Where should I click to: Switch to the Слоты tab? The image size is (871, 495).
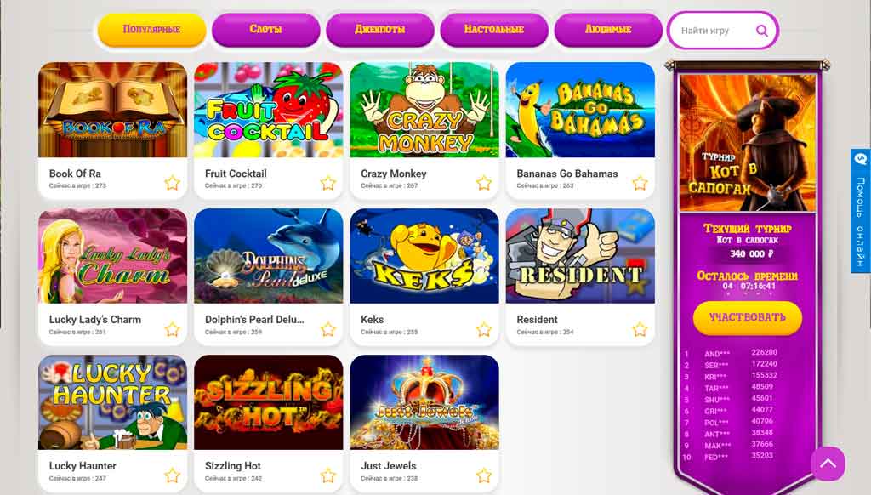(x=265, y=30)
